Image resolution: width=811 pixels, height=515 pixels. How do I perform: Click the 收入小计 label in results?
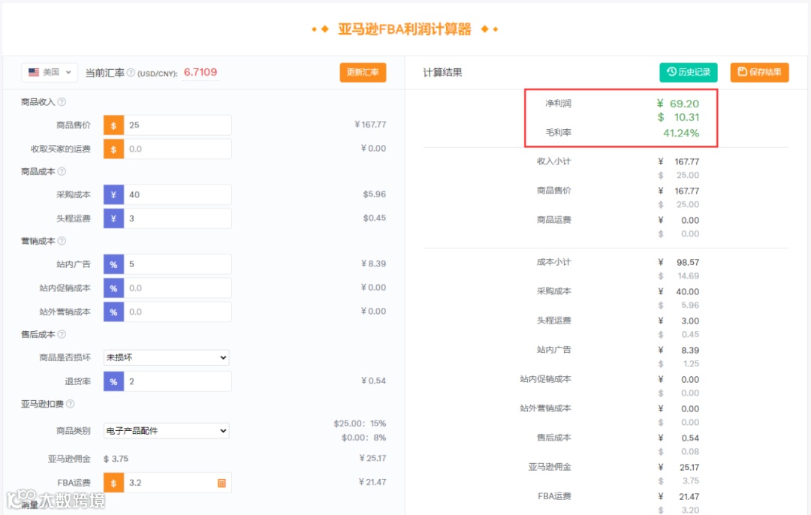[x=554, y=161]
